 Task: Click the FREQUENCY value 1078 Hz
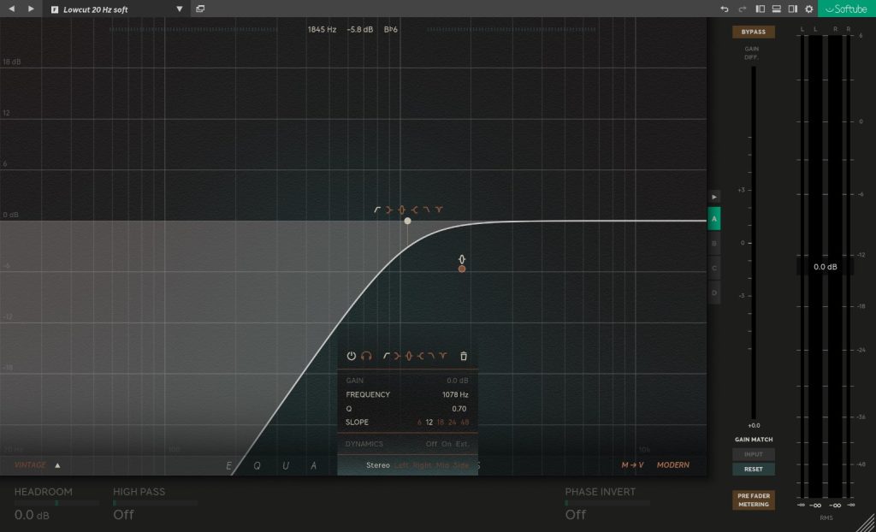[x=454, y=394]
